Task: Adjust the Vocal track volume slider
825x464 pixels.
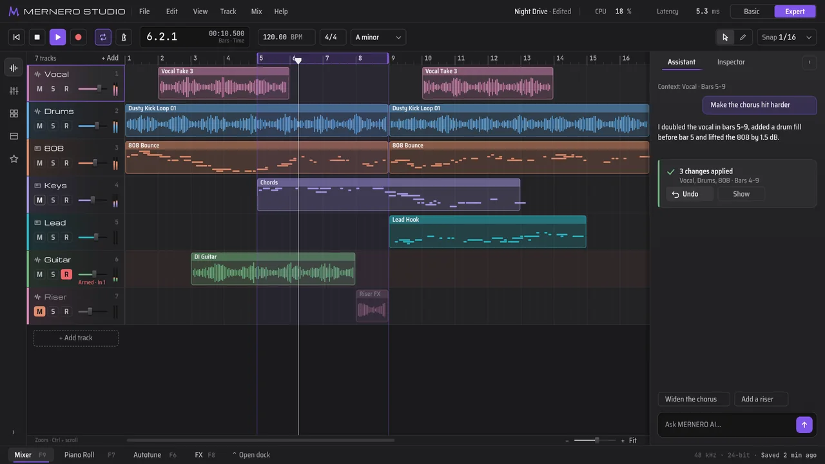Action: coord(93,89)
